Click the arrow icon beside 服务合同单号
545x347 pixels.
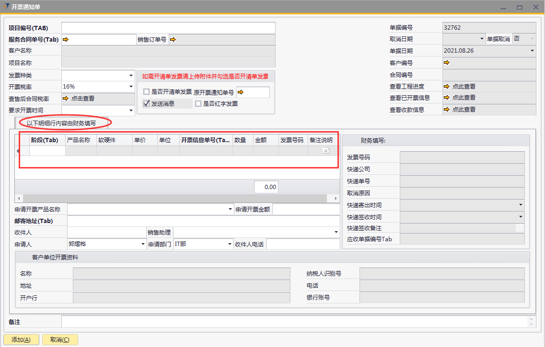click(x=66, y=40)
